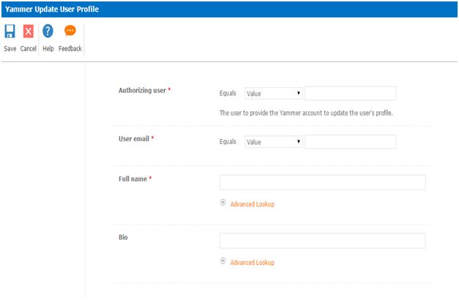Click the Save label in the toolbar
459x300 pixels.
[x=10, y=49]
